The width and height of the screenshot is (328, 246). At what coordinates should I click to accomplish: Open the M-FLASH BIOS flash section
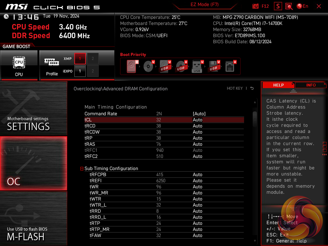pyautogui.click(x=33, y=218)
